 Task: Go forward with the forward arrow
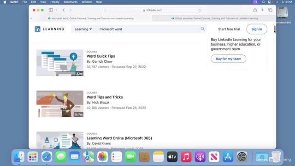point(71,10)
